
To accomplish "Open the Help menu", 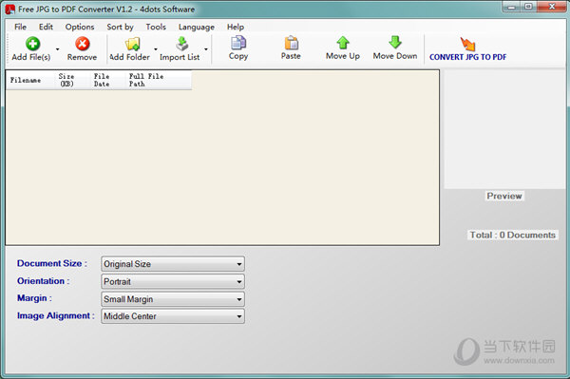I will [236, 27].
